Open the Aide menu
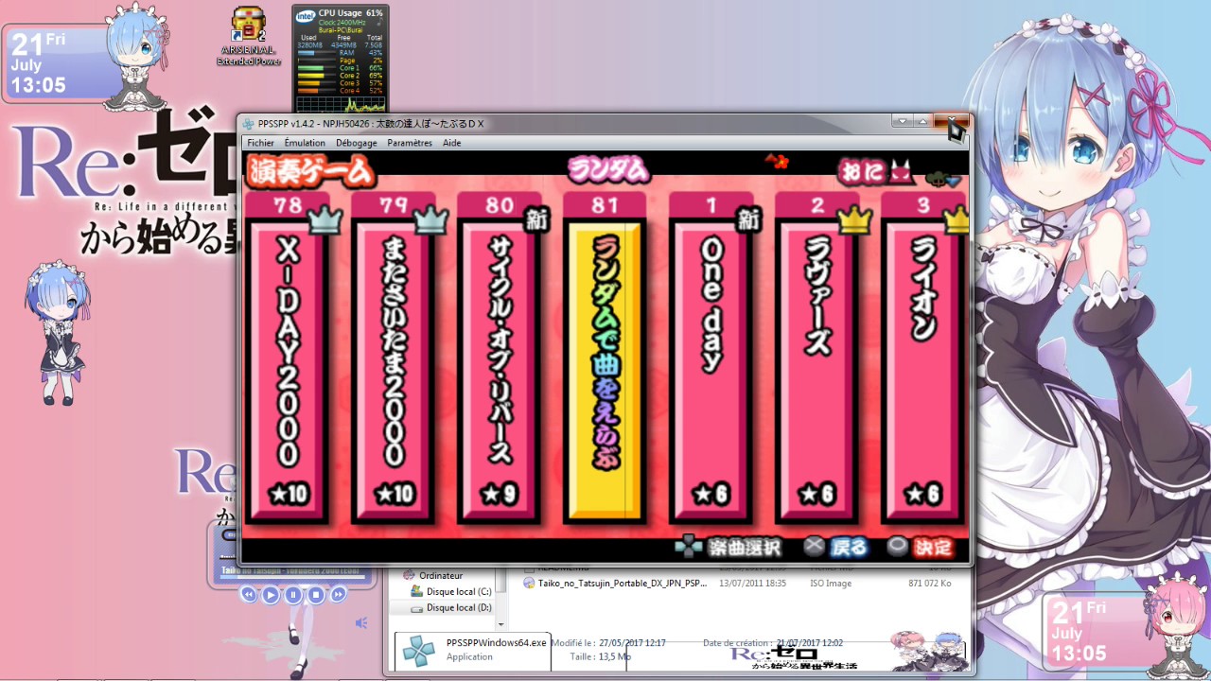The height and width of the screenshot is (681, 1211). 452,143
